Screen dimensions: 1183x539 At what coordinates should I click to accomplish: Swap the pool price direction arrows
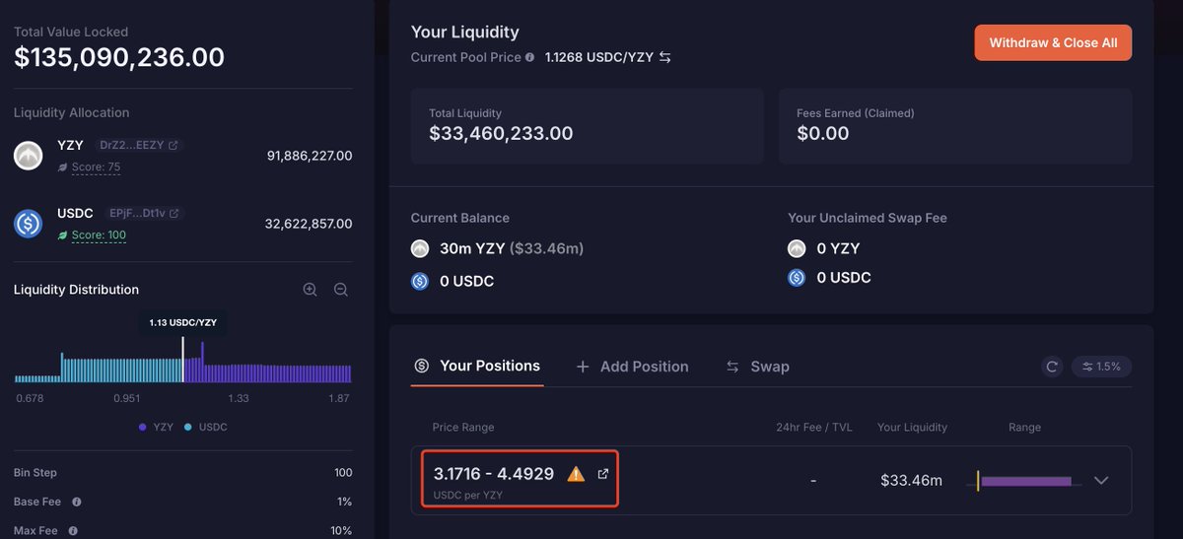pos(665,57)
